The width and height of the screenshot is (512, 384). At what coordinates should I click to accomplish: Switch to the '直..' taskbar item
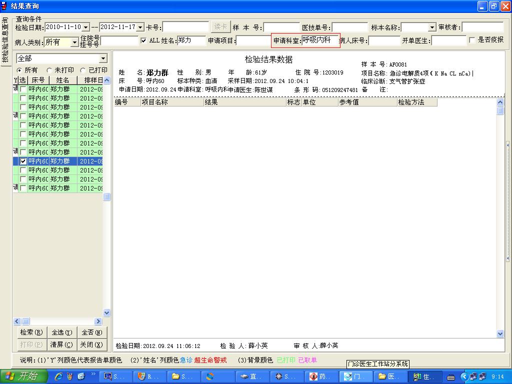coord(252,376)
